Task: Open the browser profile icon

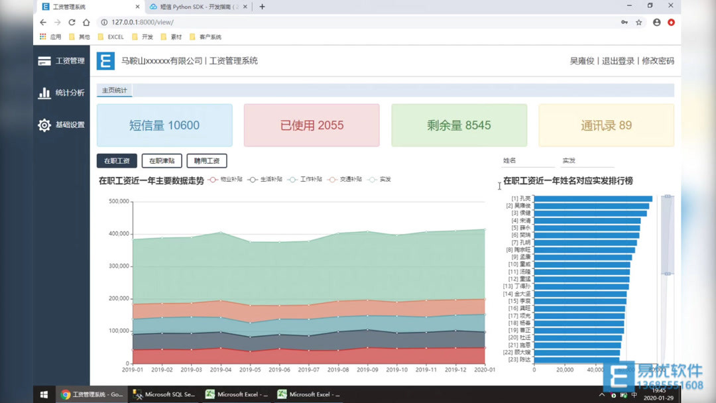Action: pos(656,22)
